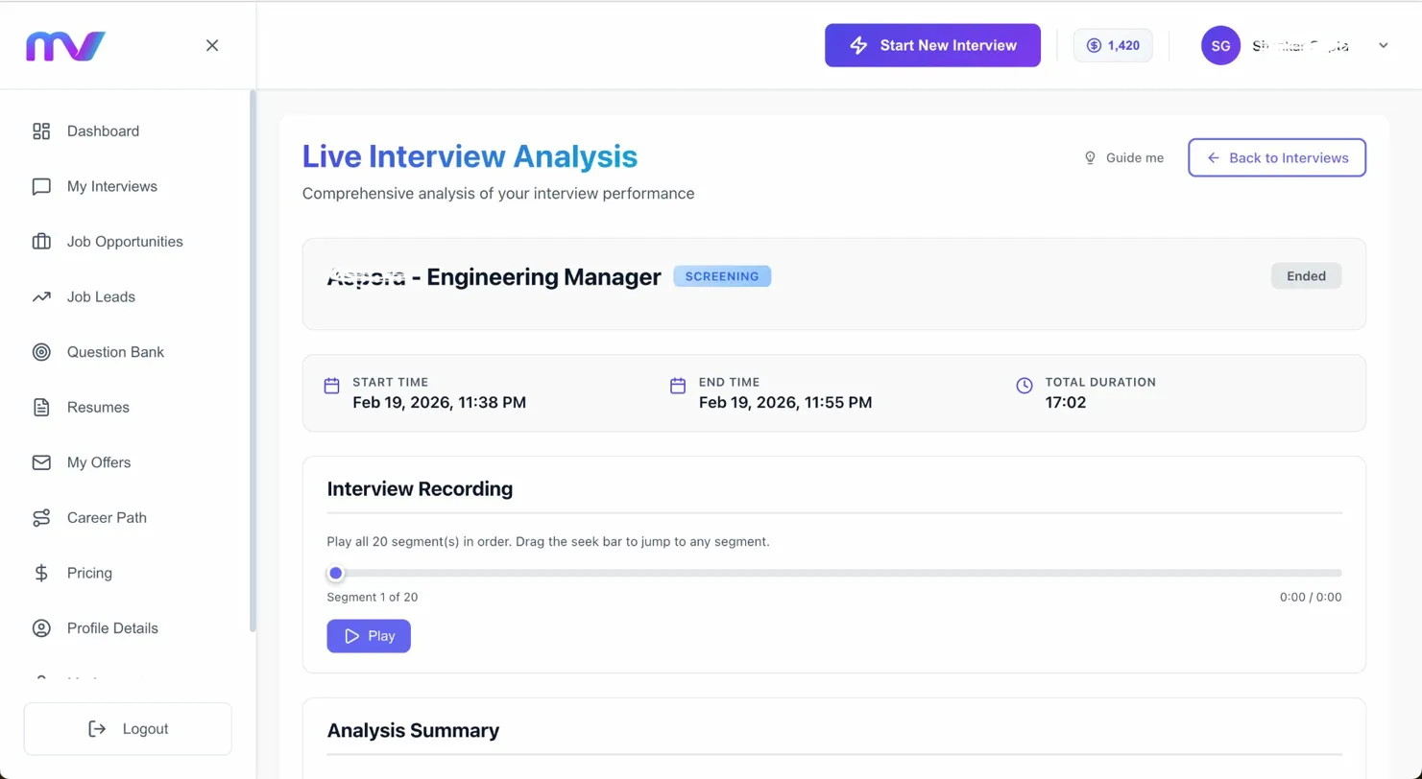Expand the account menu chevron
The height and width of the screenshot is (779, 1422).
click(1383, 45)
